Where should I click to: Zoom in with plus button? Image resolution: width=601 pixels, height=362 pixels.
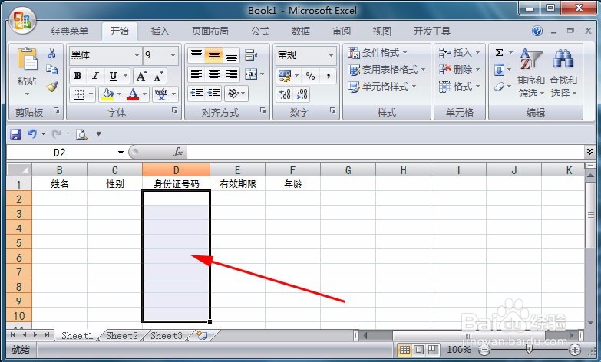tap(575, 350)
